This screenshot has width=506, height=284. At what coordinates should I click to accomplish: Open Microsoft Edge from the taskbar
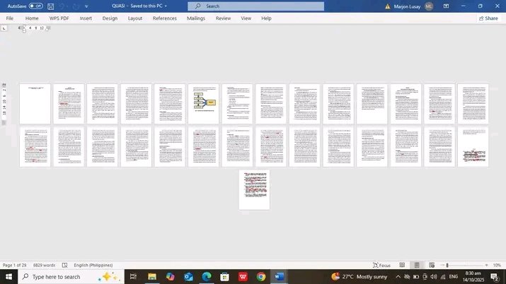pyautogui.click(x=207, y=277)
